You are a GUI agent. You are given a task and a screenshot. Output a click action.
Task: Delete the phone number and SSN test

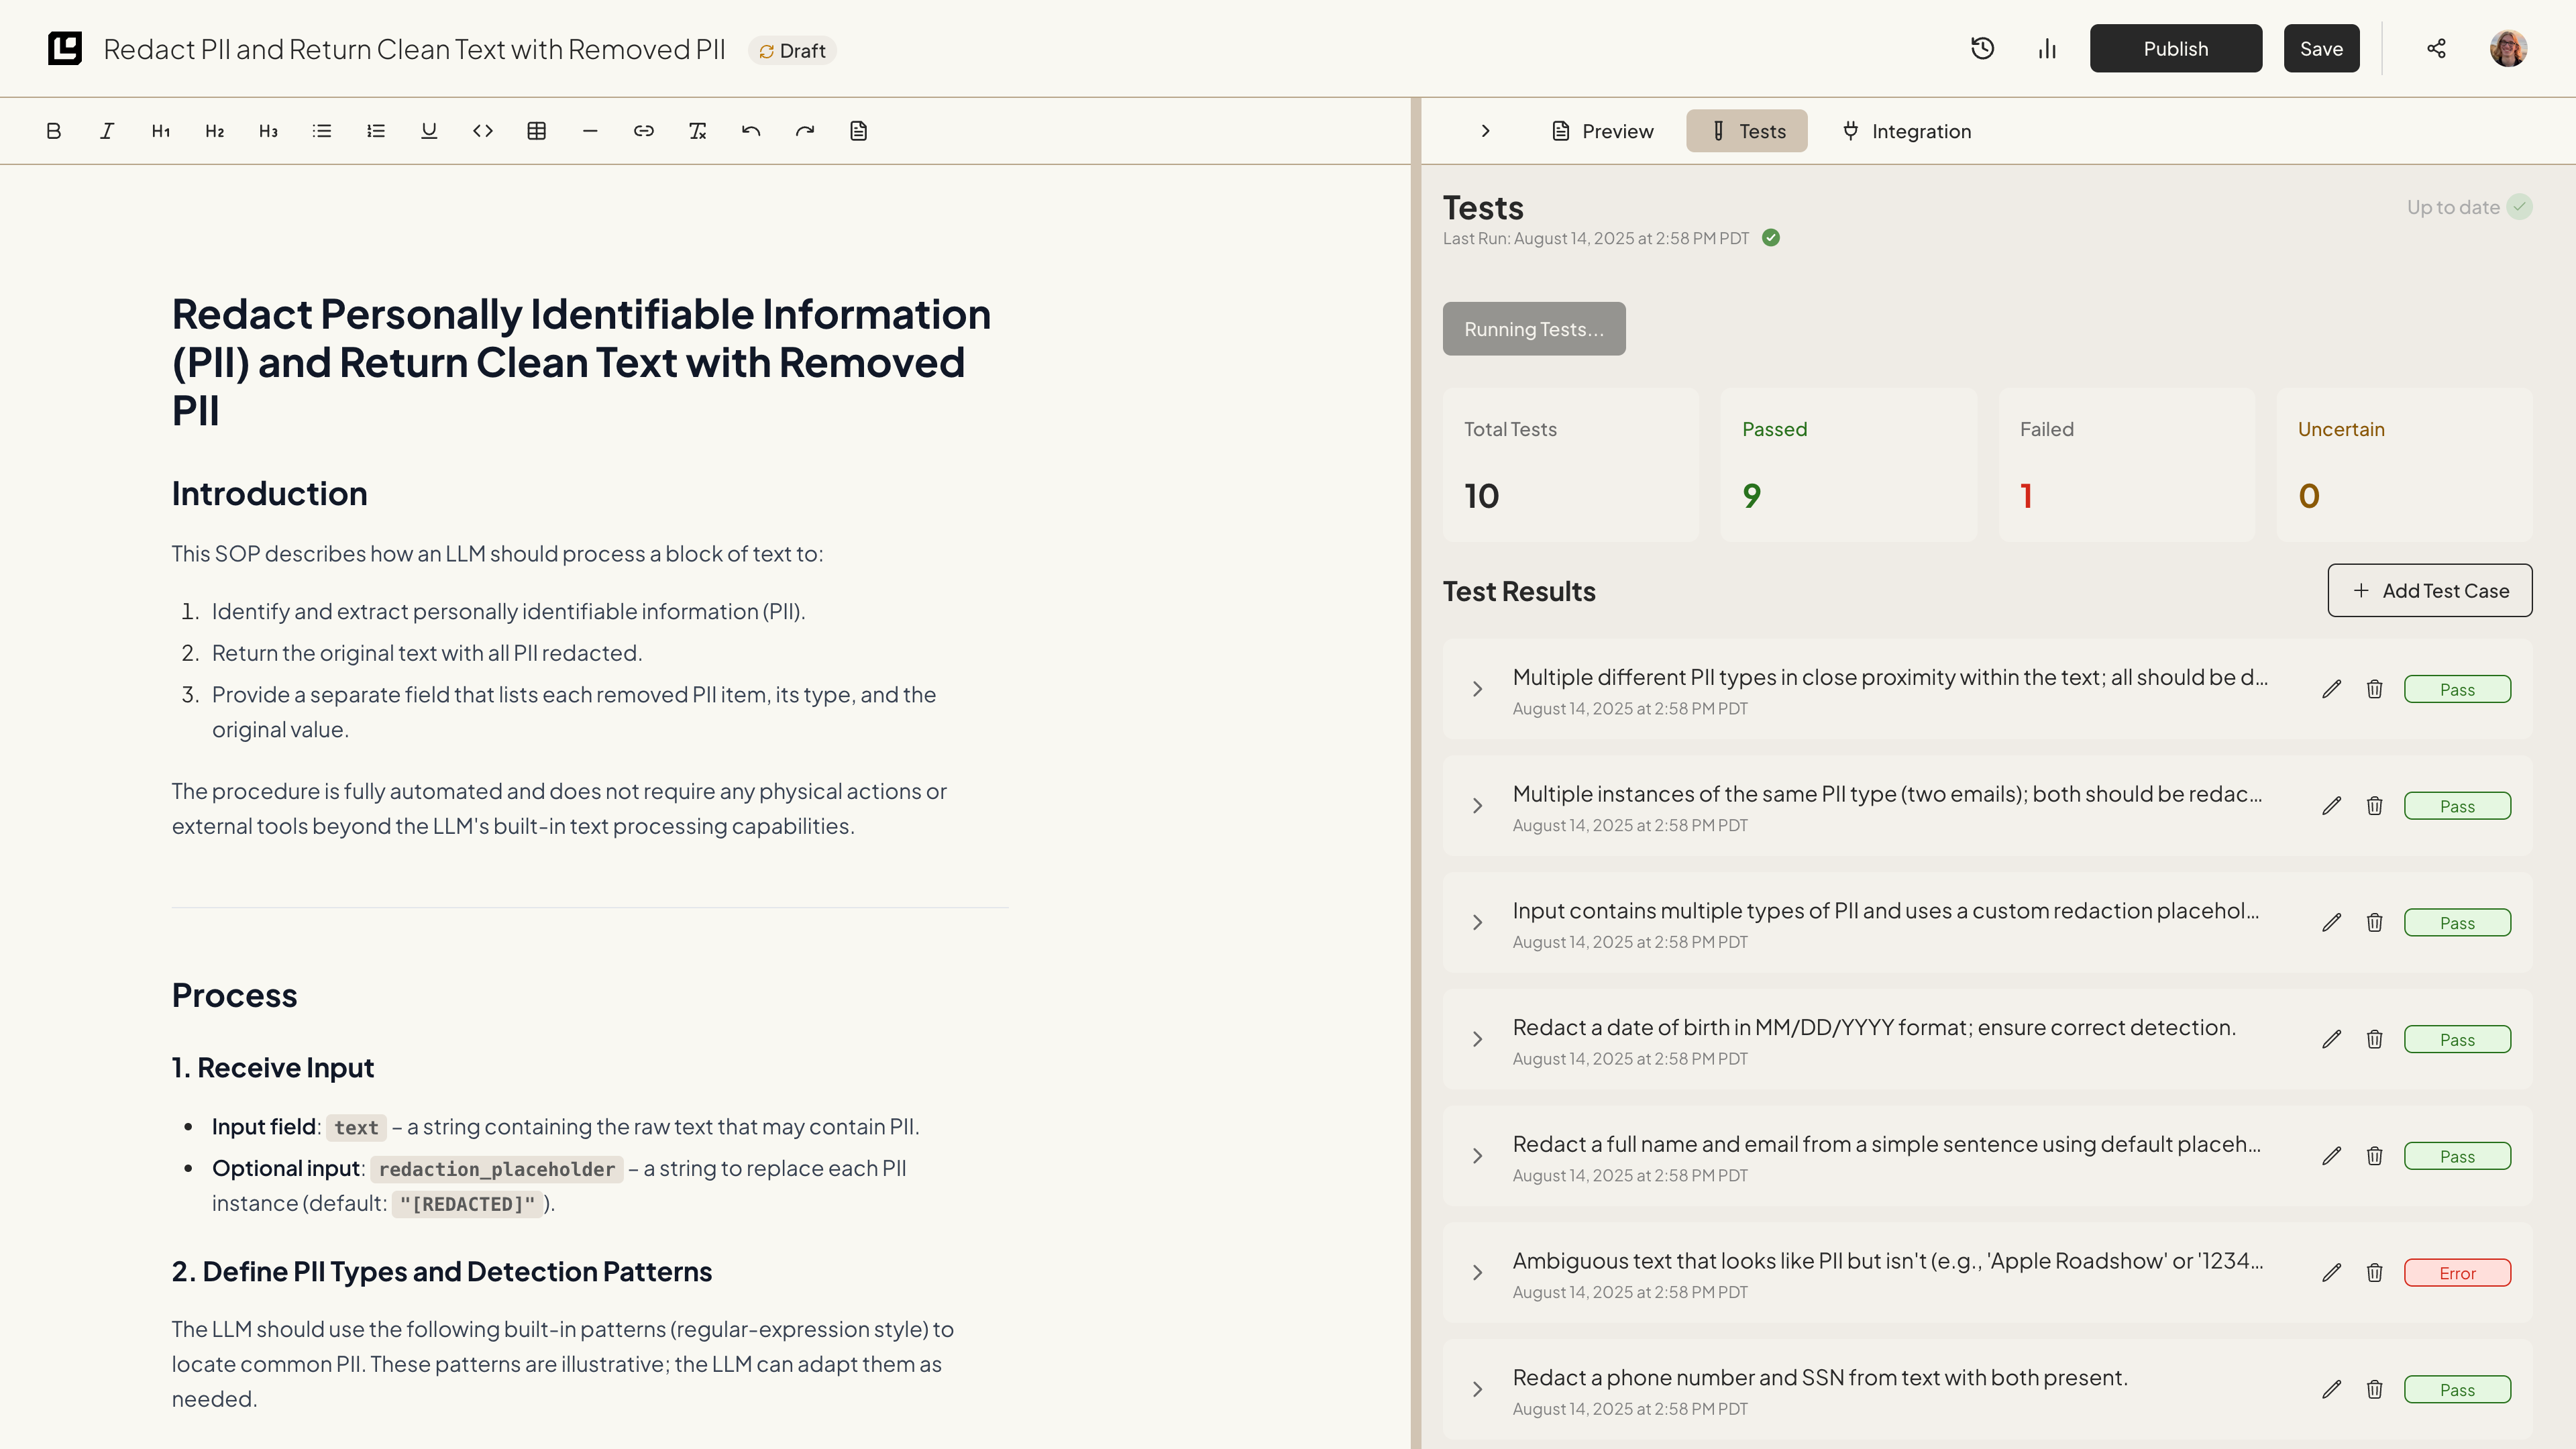[2374, 1389]
